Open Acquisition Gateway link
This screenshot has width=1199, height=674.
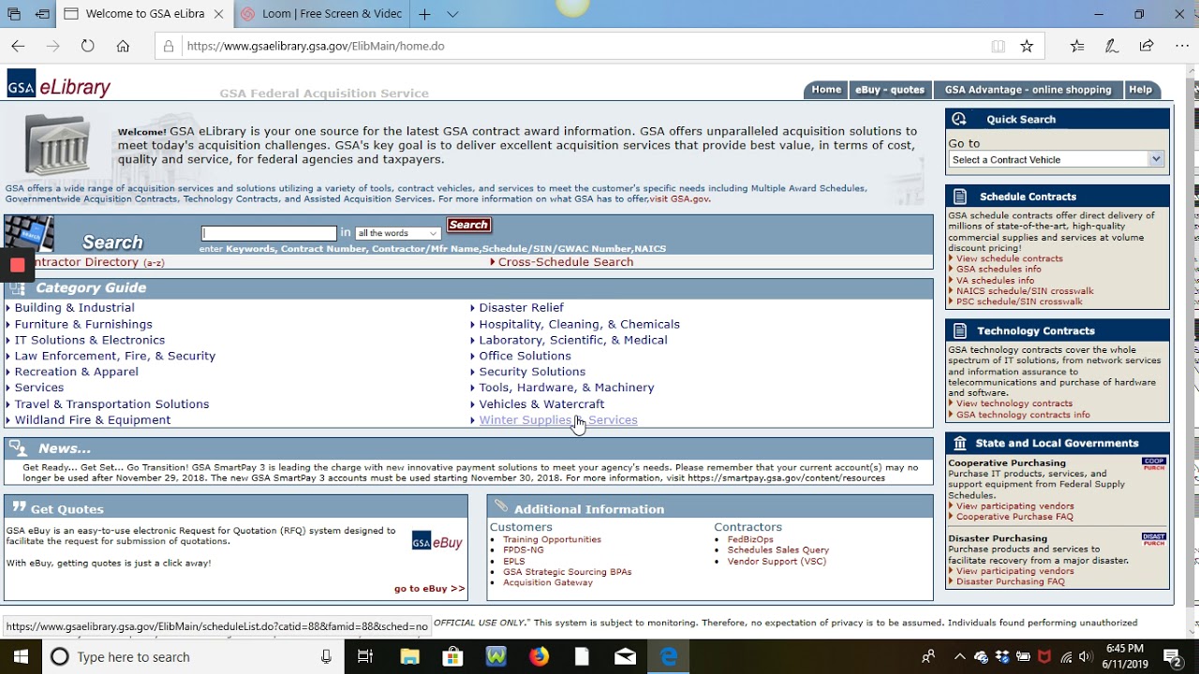point(548,583)
